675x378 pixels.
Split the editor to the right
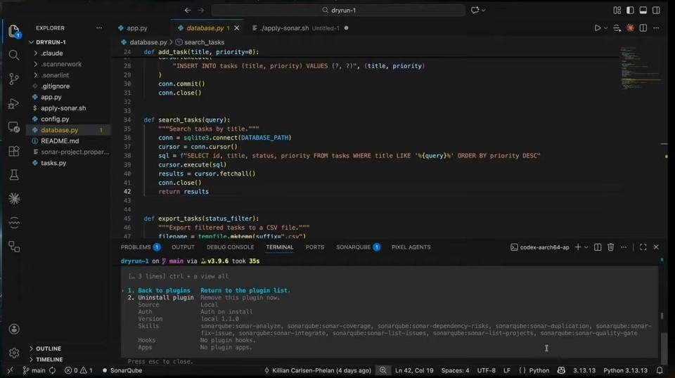(x=643, y=28)
